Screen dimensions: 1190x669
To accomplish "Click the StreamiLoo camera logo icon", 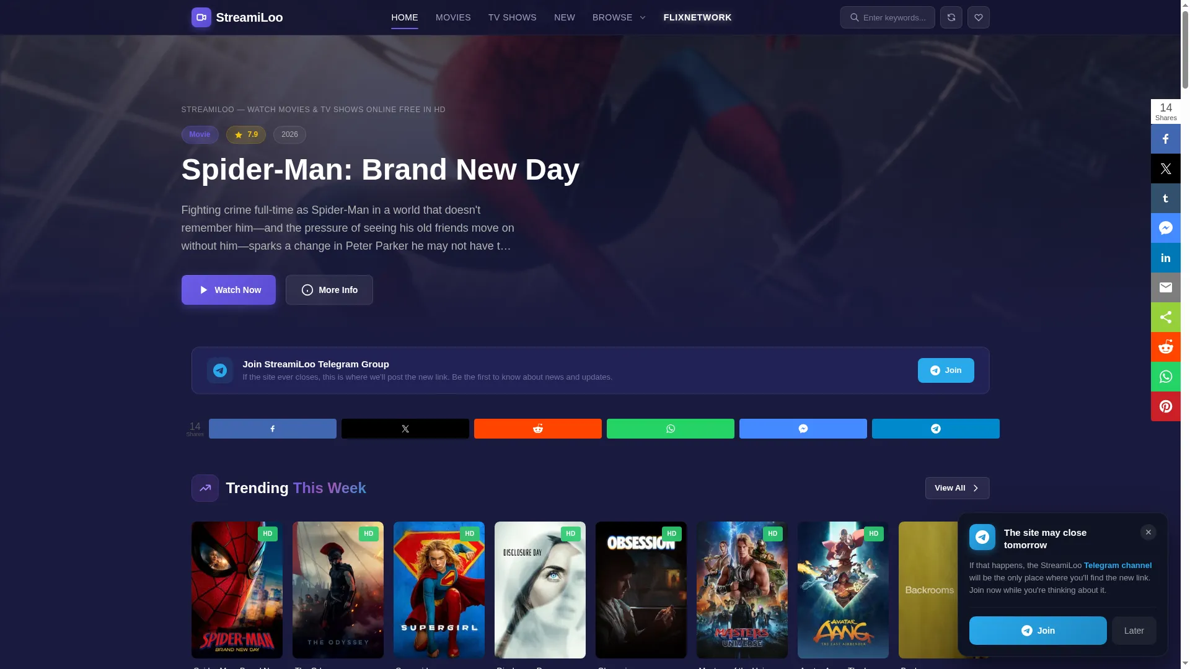I will coord(201,17).
